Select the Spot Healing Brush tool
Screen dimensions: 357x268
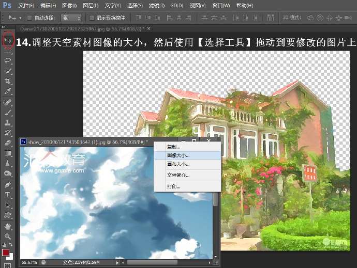tap(8, 102)
